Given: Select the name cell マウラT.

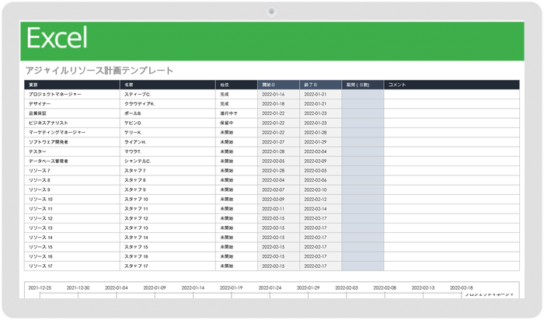Looking at the screenshot, I should coord(168,151).
